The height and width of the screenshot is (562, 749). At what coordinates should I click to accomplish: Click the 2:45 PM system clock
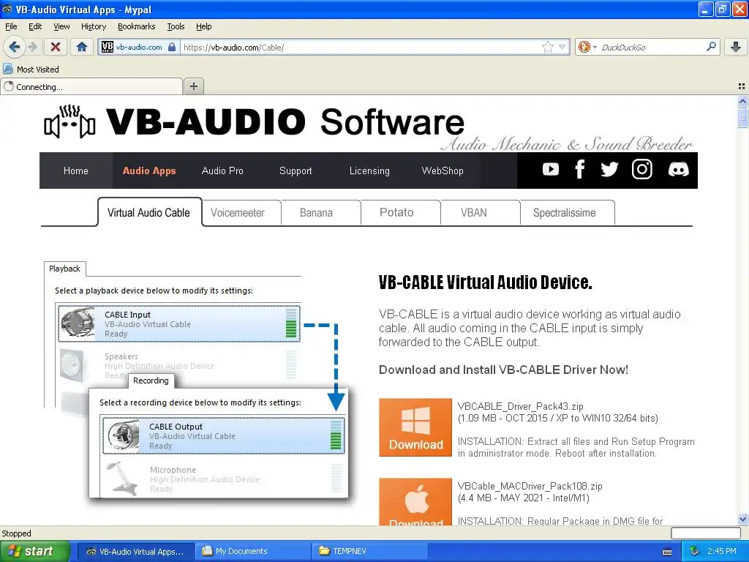pyautogui.click(x=722, y=552)
